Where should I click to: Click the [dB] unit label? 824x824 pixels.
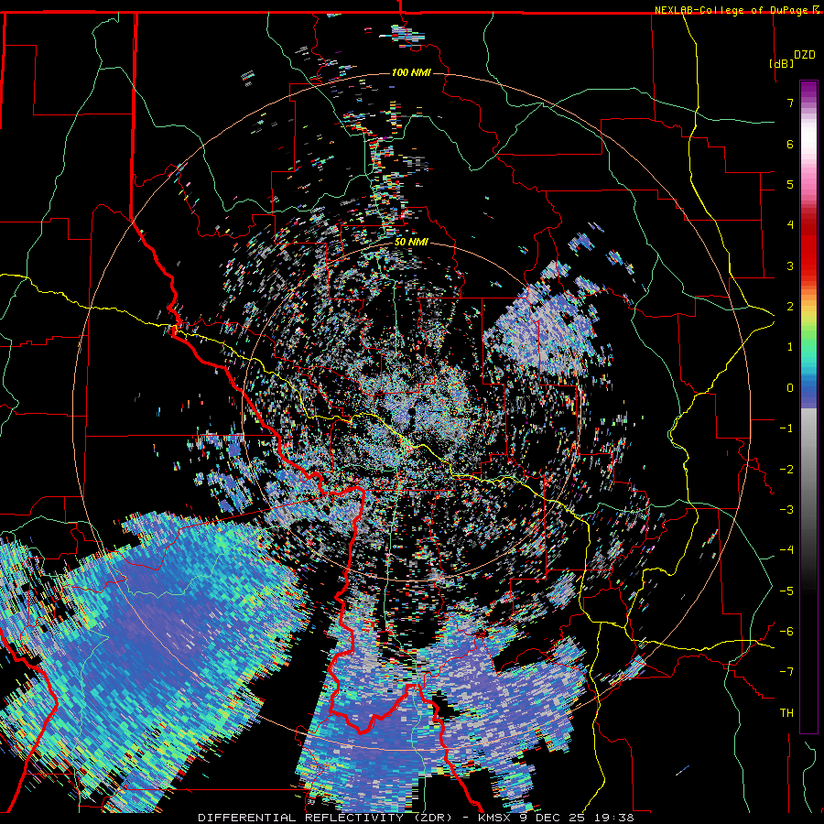[781, 63]
